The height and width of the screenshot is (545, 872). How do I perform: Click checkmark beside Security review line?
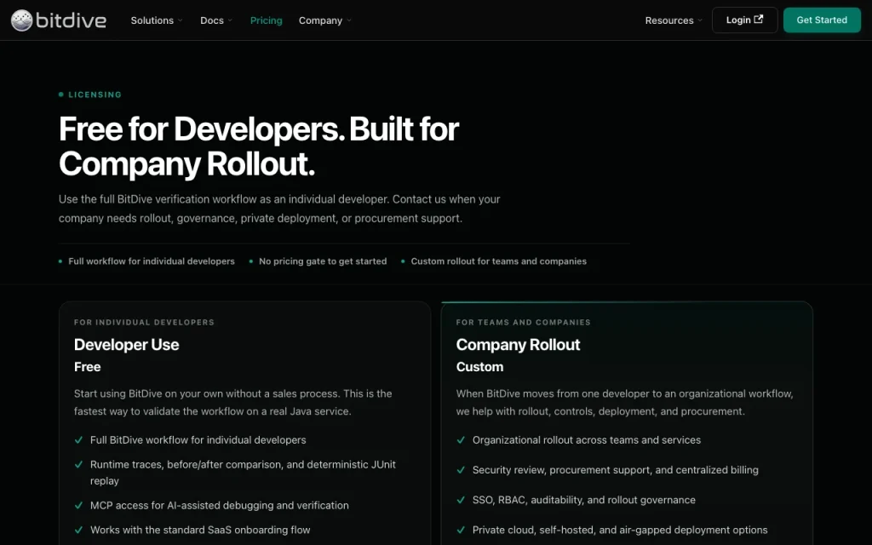point(461,470)
